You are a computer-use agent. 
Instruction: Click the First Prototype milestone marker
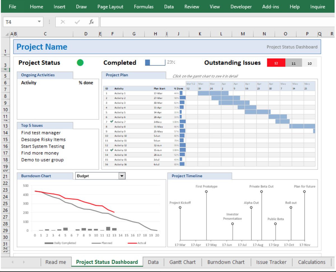[x=206, y=191]
